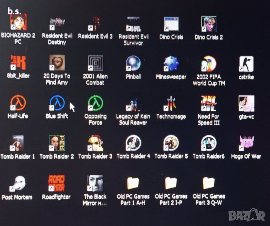
Task: Click the Resident Evil 3 desktop icon
Action: [95, 24]
